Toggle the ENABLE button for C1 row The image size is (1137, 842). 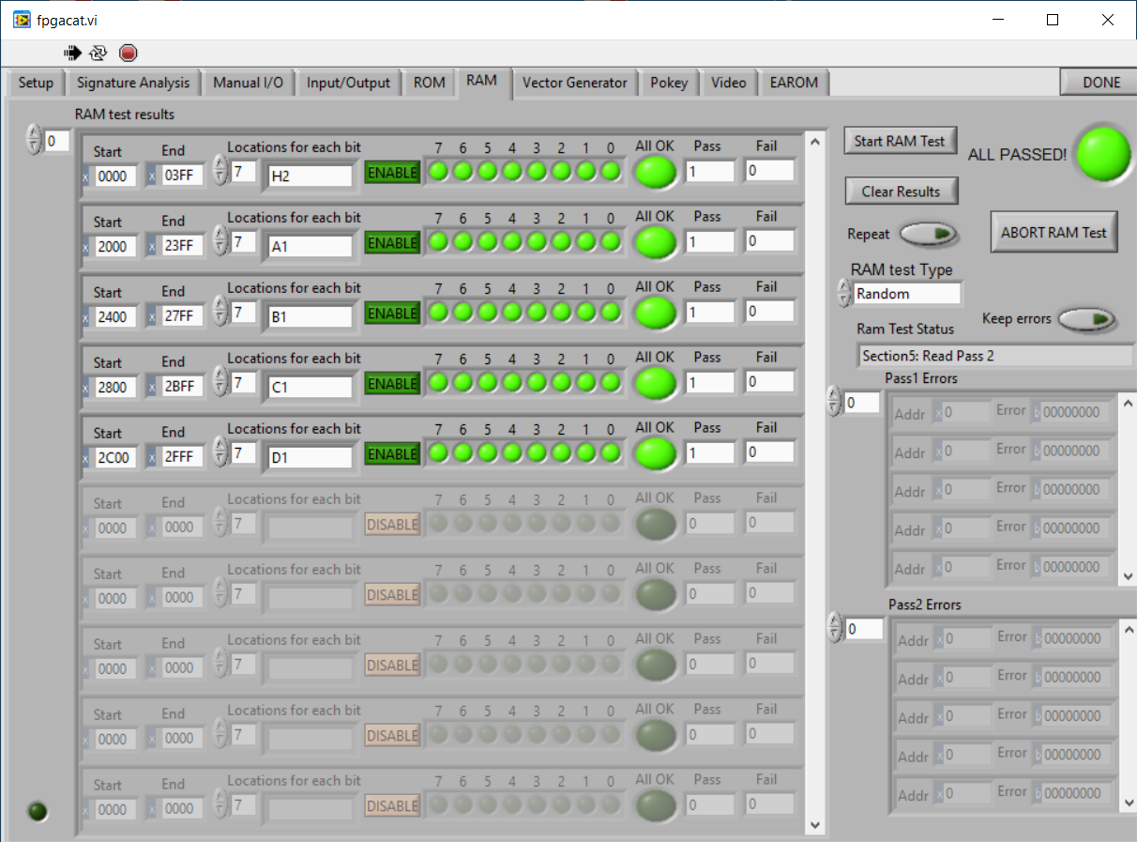pyautogui.click(x=392, y=384)
